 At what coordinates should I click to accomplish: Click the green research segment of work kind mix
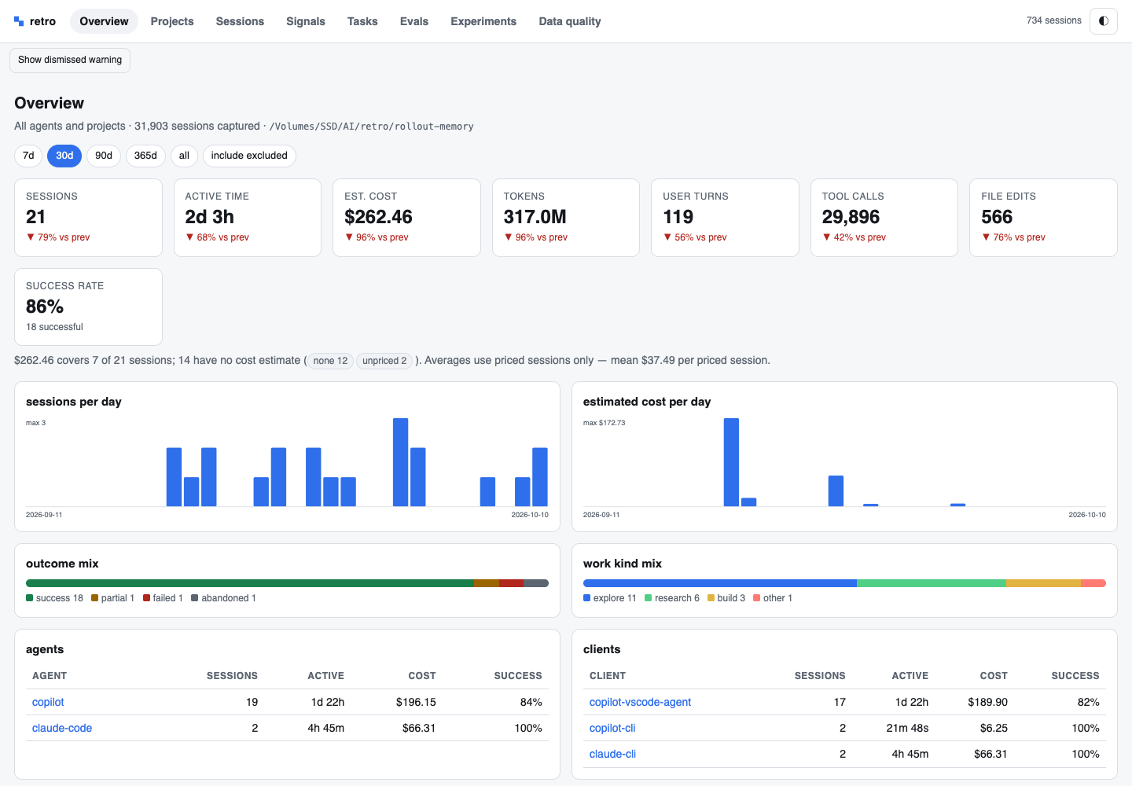tap(932, 583)
